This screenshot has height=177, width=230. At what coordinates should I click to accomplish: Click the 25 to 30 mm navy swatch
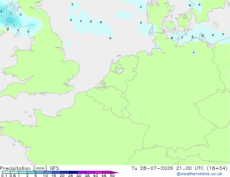(73, 172)
